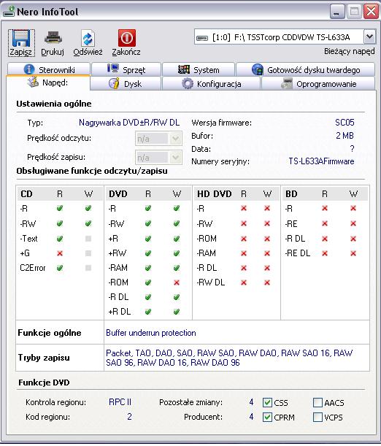Click the red Zakończ power icon
The image size is (381, 446).
pyautogui.click(x=126, y=38)
